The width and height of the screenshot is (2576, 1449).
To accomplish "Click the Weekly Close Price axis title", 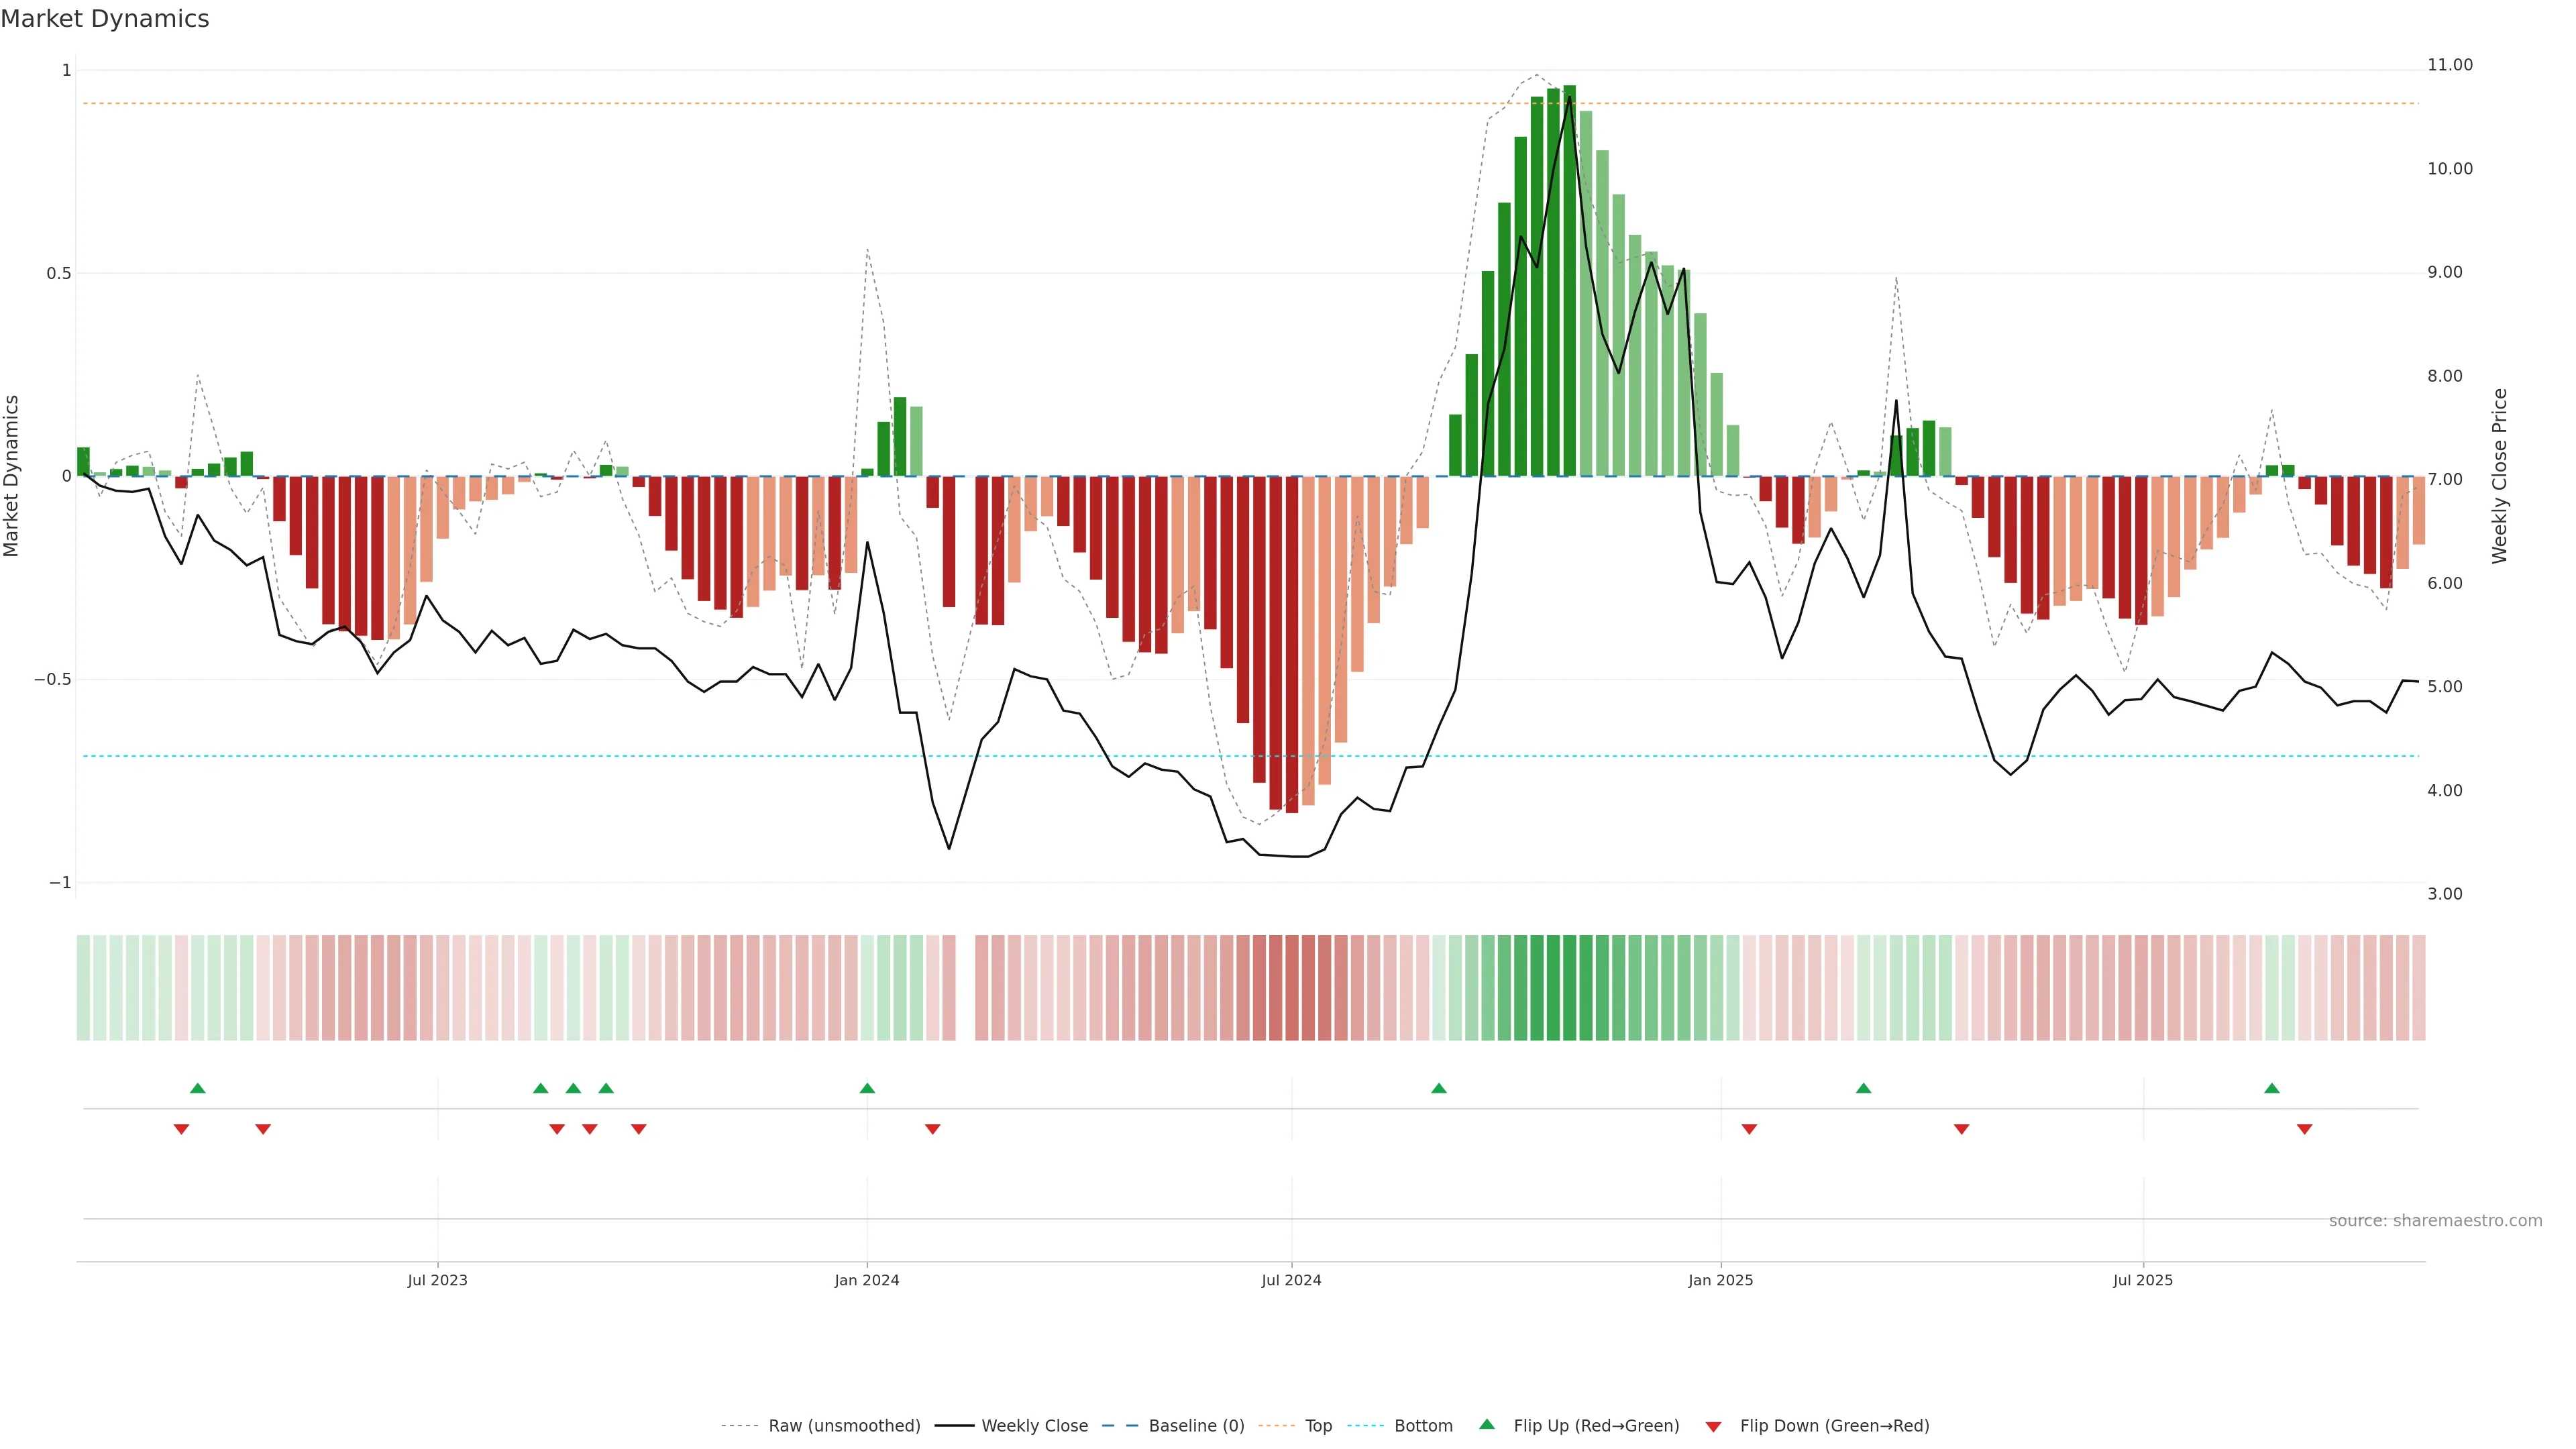I will (x=2499, y=476).
